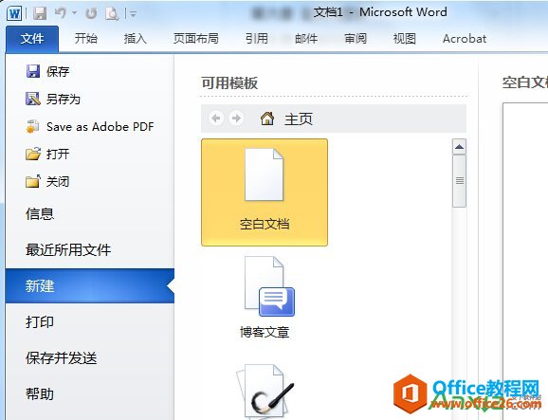
Task: Click the folder icon beside 关闭
Action: click(33, 181)
